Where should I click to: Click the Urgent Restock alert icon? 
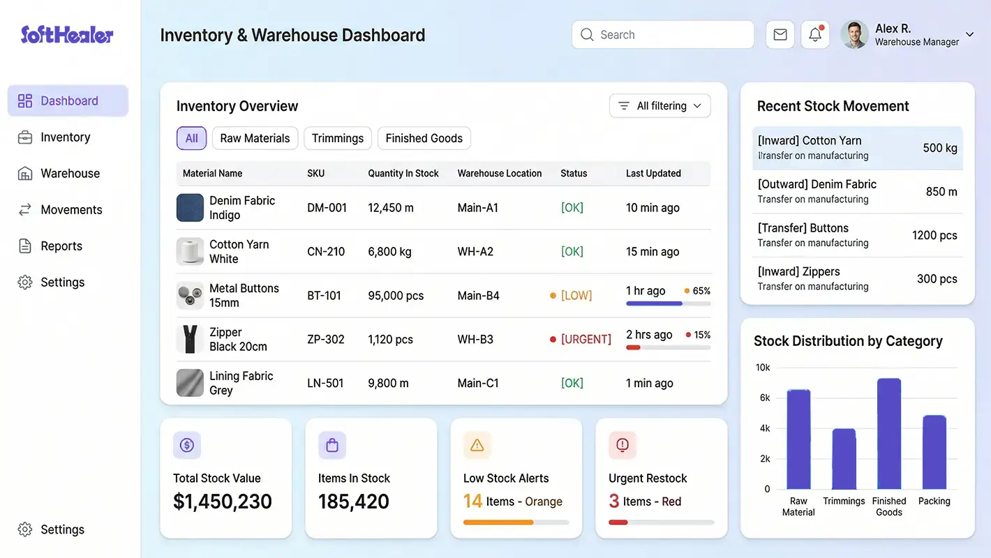tap(622, 445)
